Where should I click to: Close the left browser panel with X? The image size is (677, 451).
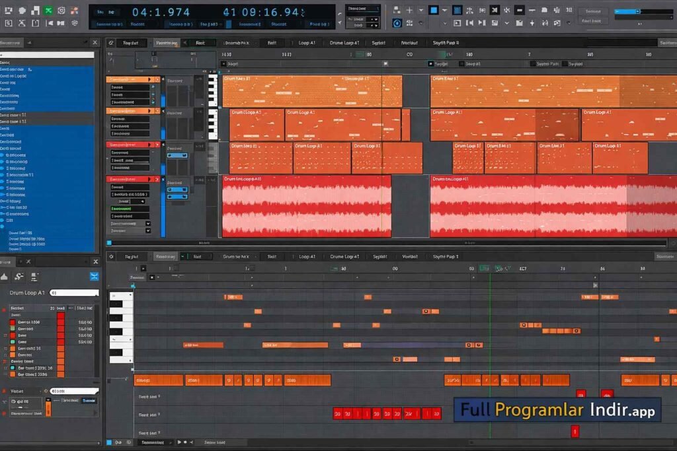95,42
